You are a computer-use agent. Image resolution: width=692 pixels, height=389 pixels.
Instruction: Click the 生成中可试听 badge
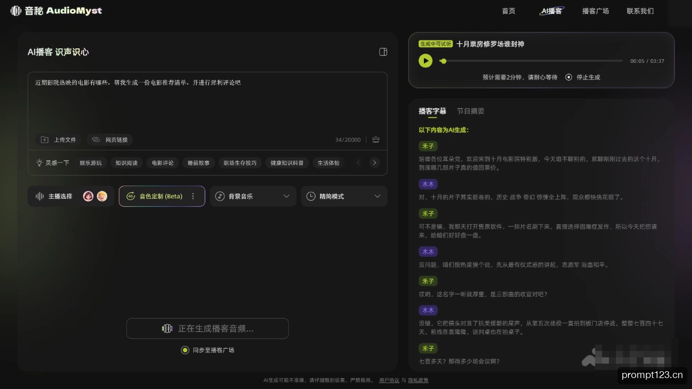point(436,44)
